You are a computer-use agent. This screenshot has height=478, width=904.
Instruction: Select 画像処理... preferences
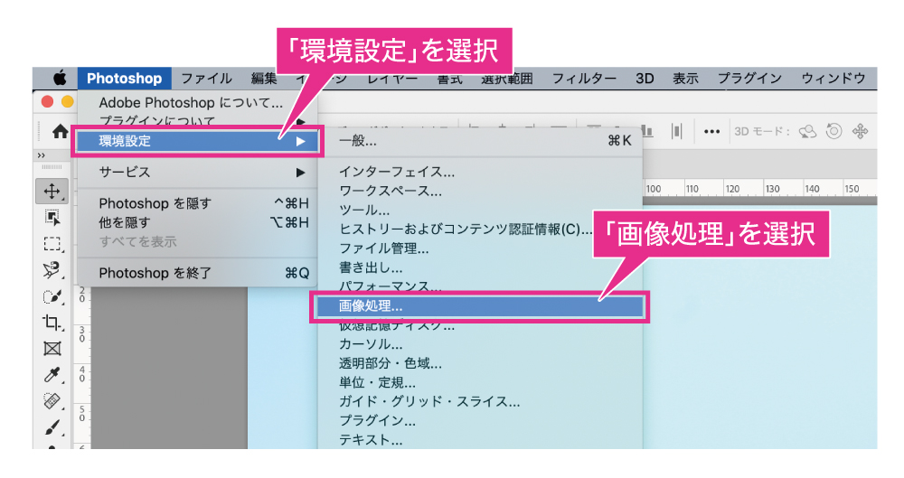pos(480,306)
